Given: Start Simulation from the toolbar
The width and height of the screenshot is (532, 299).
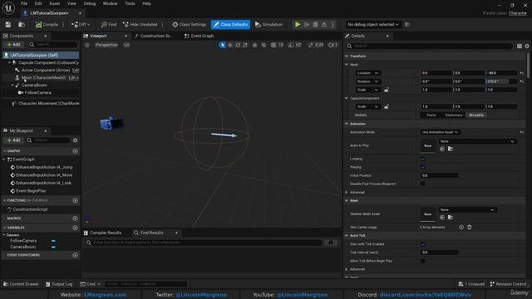Looking at the screenshot, I should point(268,24).
